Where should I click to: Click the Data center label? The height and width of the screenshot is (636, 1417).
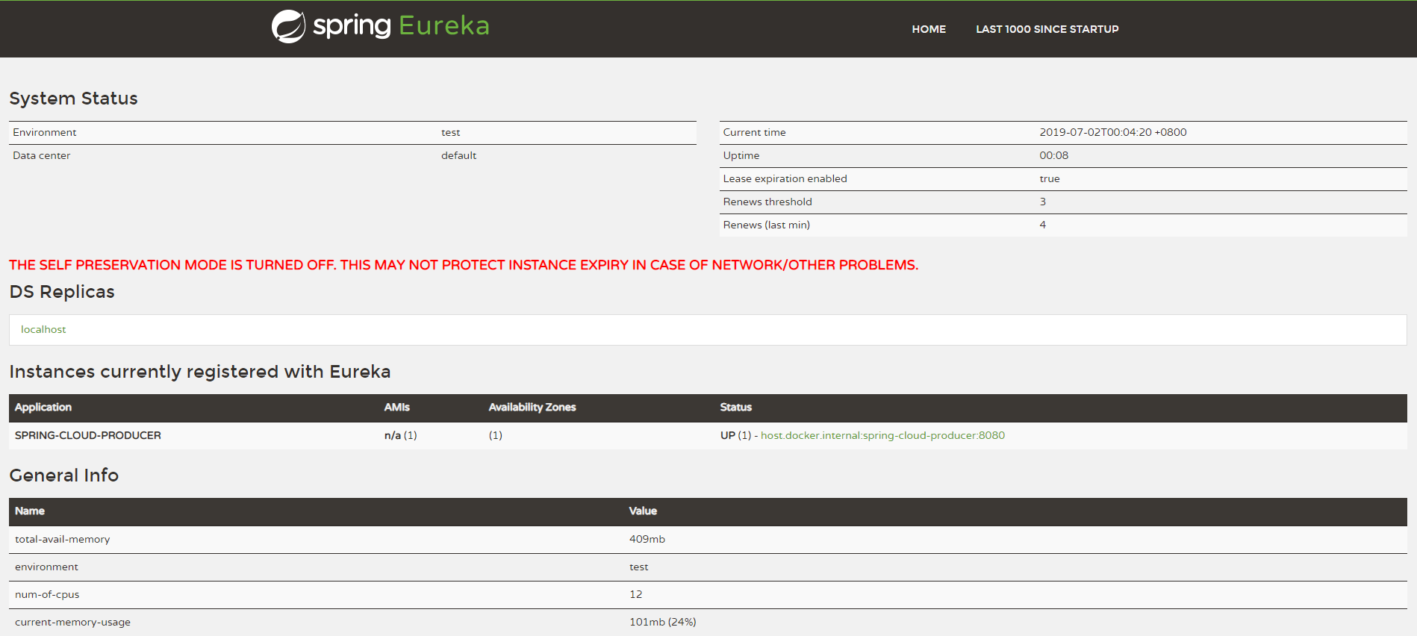pos(42,155)
